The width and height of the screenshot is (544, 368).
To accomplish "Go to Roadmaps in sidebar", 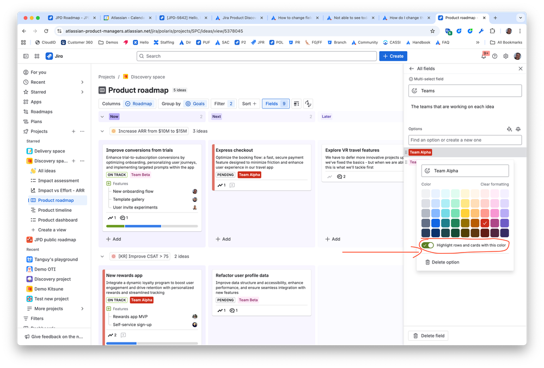I will point(41,112).
